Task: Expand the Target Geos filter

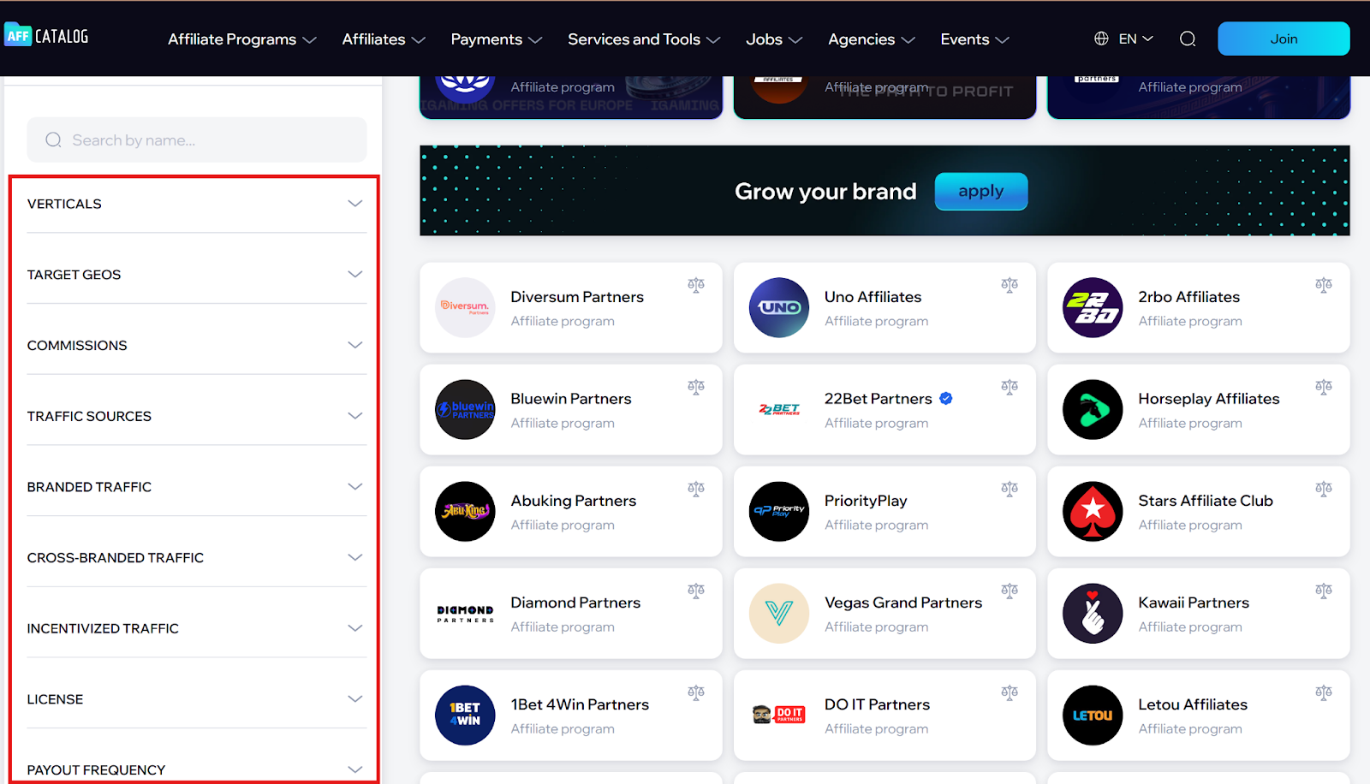Action: (196, 275)
